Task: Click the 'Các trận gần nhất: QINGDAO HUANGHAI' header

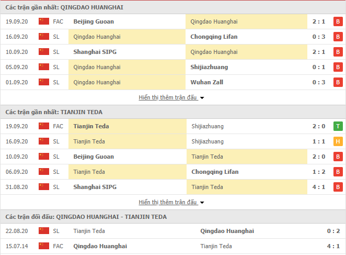Action: click(x=64, y=7)
